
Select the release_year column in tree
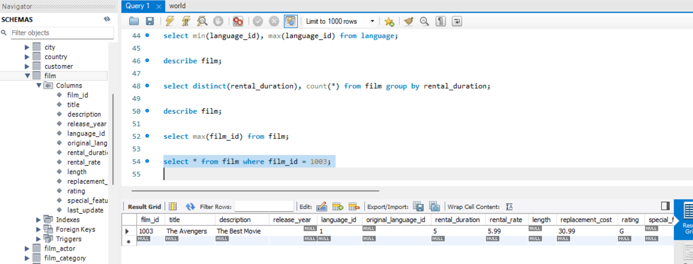coord(87,124)
